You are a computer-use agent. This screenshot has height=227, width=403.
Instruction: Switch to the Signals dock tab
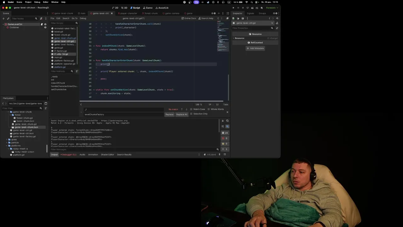pyautogui.click(x=250, y=13)
